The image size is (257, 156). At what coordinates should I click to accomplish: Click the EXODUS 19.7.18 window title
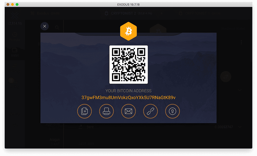click(128, 5)
